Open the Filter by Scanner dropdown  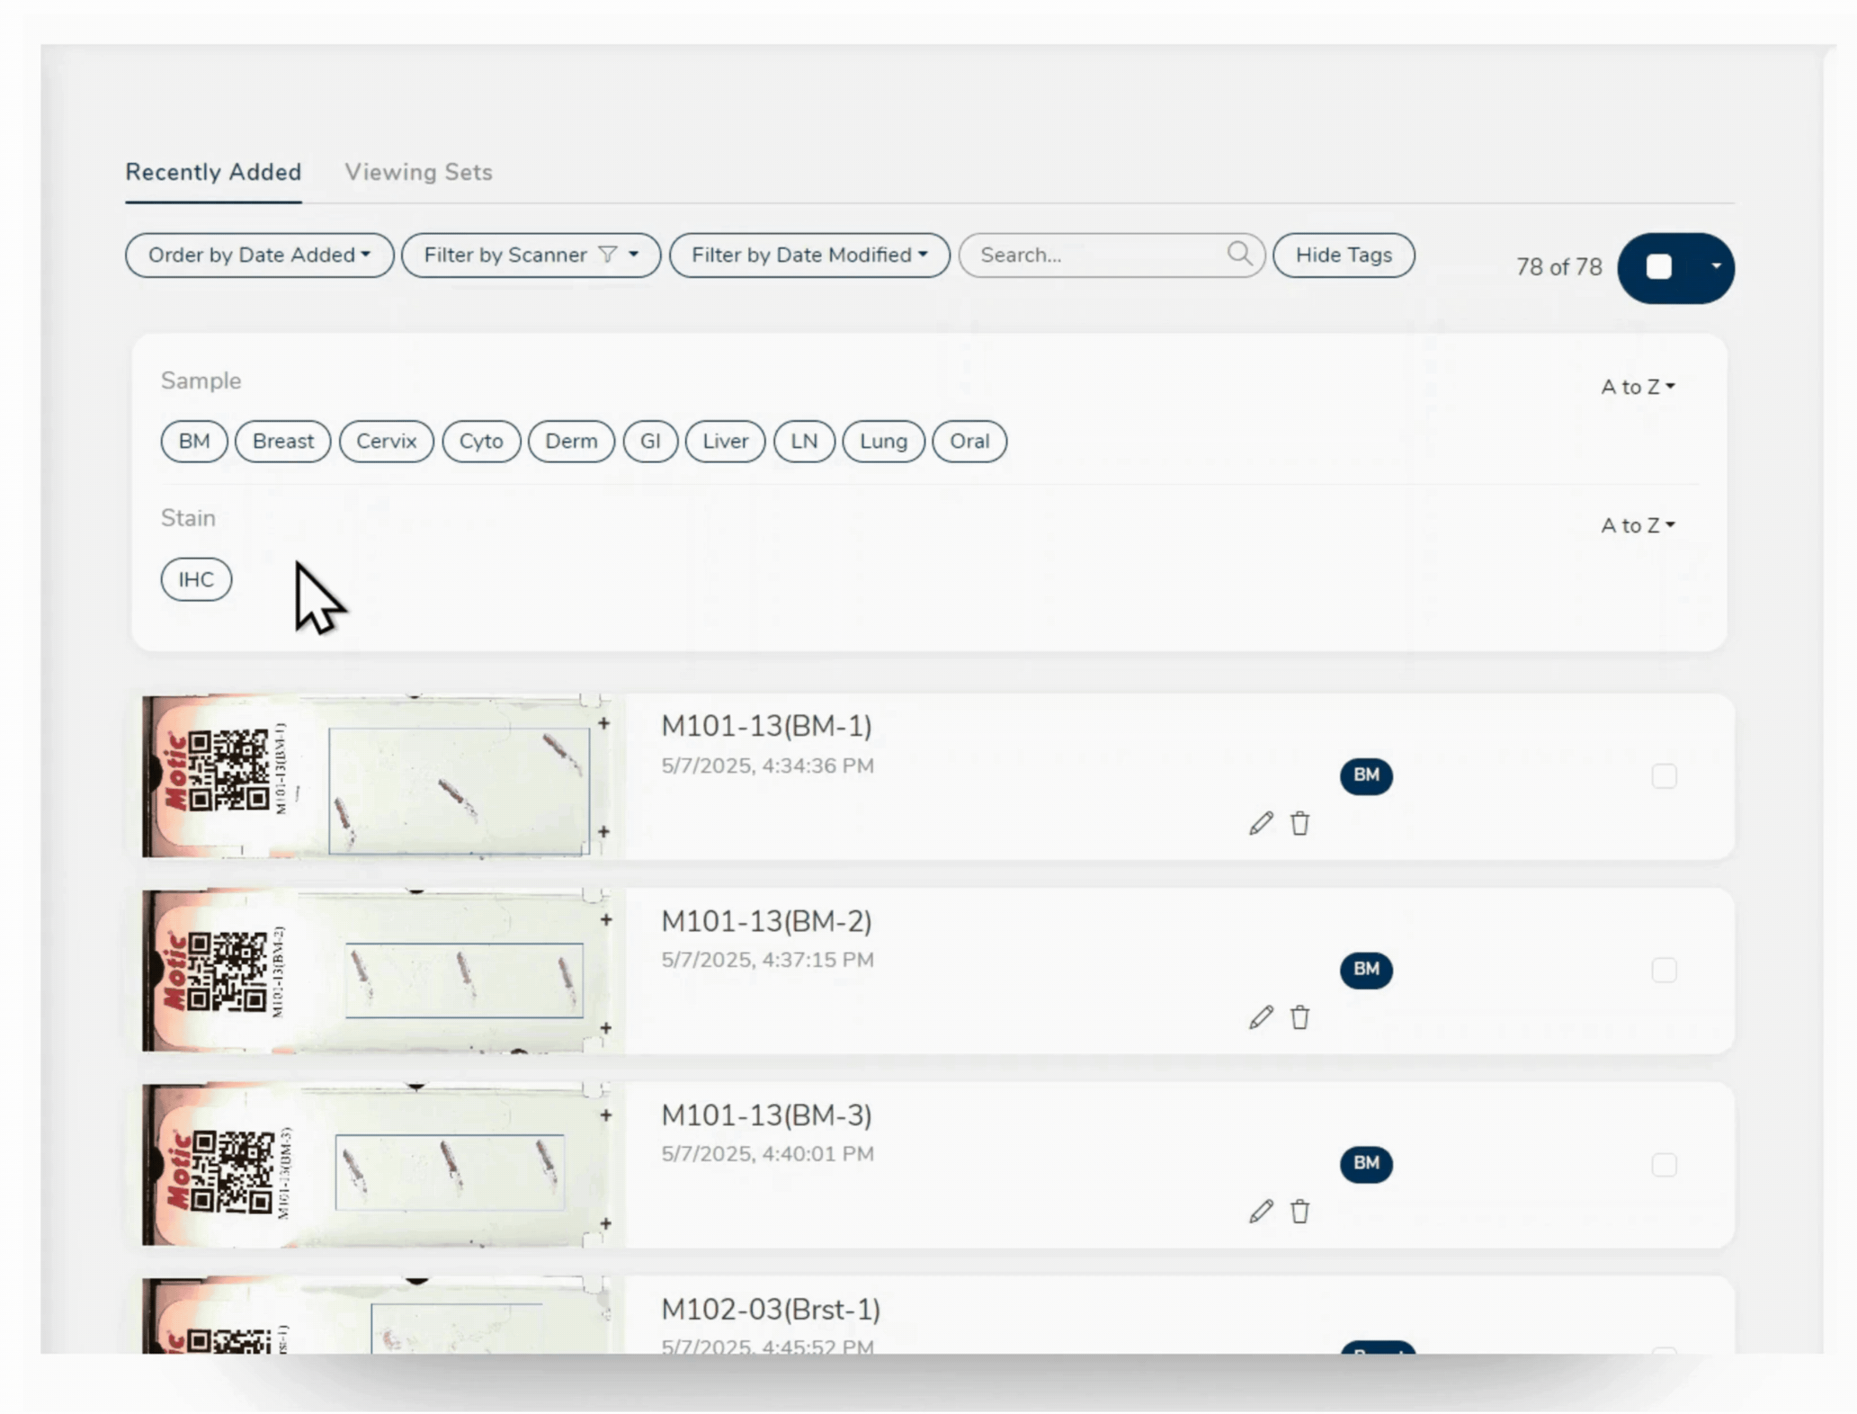click(530, 255)
